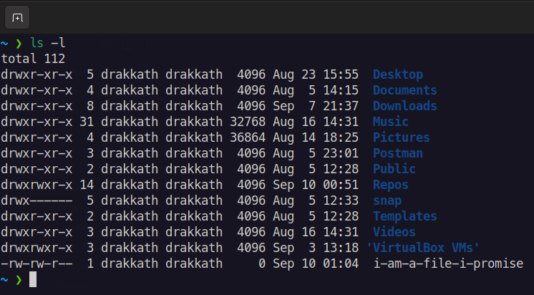
Task: Click the terminal cursor block
Action: click(x=33, y=279)
